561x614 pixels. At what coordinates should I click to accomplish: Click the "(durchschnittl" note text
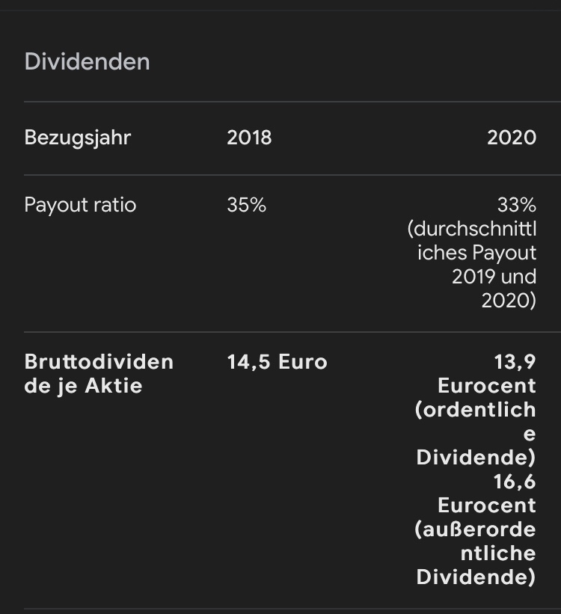[x=477, y=229]
